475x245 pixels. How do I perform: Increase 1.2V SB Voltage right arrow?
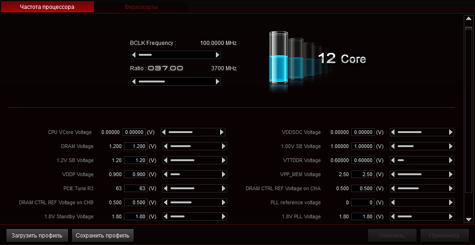[224, 160]
